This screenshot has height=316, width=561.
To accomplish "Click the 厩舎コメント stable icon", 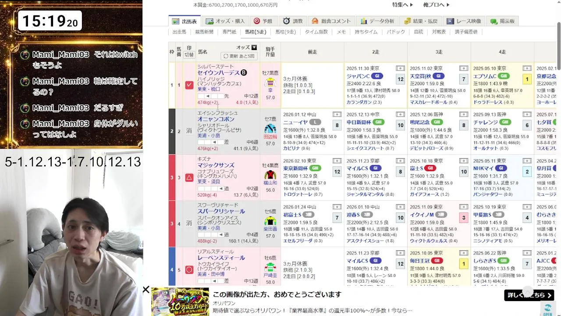I will point(315,21).
